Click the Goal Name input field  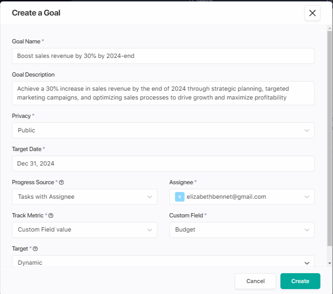(x=163, y=56)
